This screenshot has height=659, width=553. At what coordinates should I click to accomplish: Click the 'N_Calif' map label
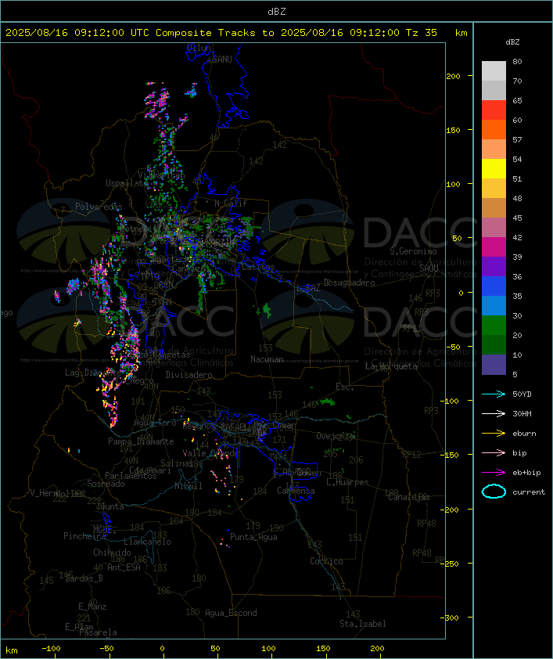231,203
